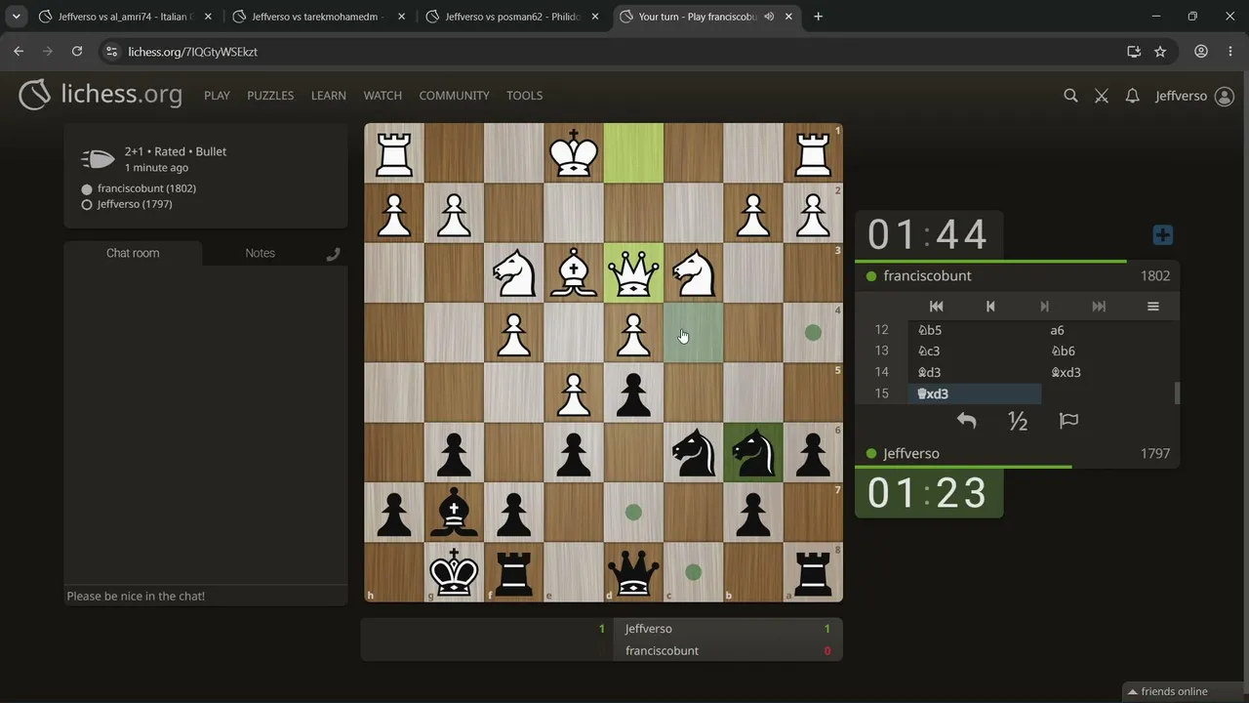Select move 13 ♘b6 in move list
This screenshot has height=703, width=1249.
coord(1108,351)
